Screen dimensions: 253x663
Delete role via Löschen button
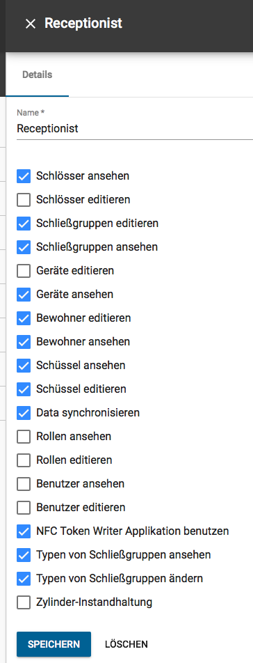coord(126,644)
